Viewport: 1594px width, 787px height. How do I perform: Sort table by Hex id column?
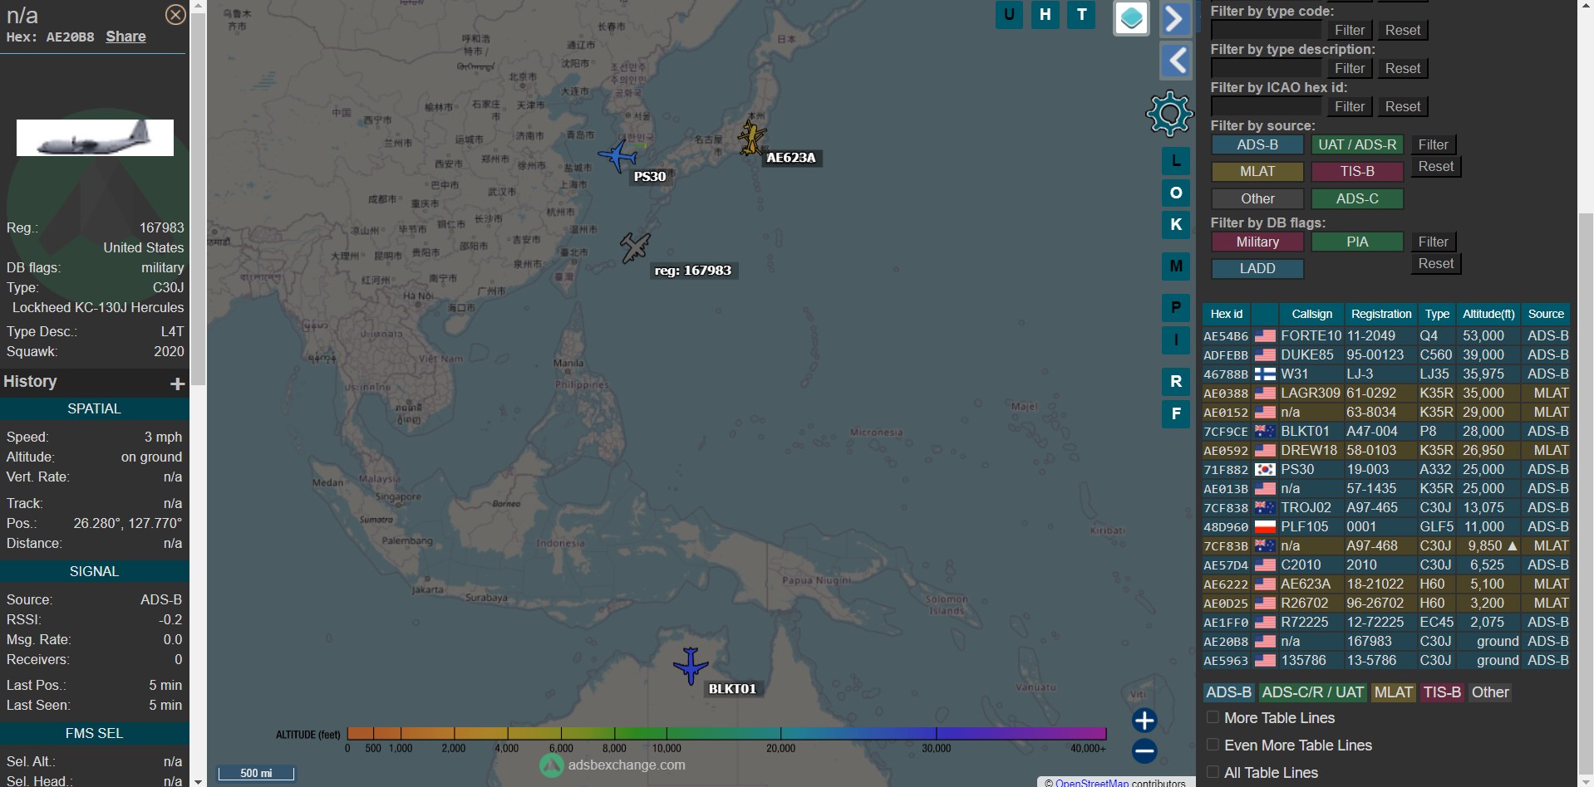point(1226,314)
